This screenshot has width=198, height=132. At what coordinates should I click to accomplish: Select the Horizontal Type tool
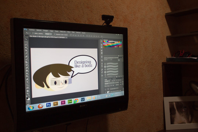click(x=27, y=82)
